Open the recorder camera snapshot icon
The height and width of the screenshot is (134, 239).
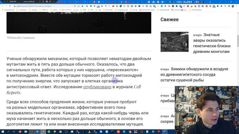47,1
